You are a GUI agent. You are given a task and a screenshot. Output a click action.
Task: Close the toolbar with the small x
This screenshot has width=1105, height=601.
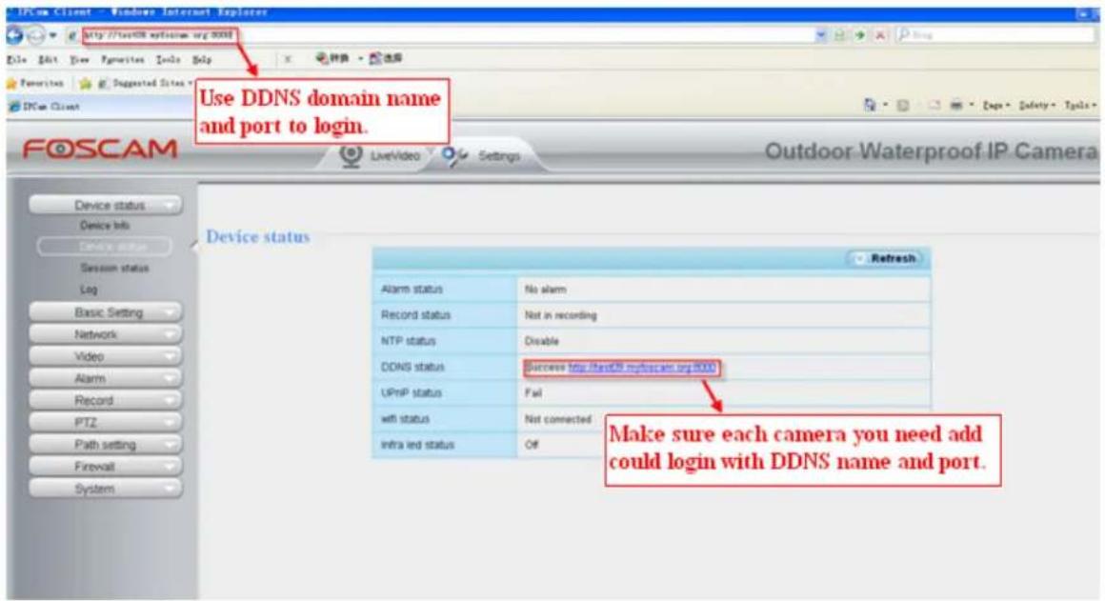coord(288,59)
